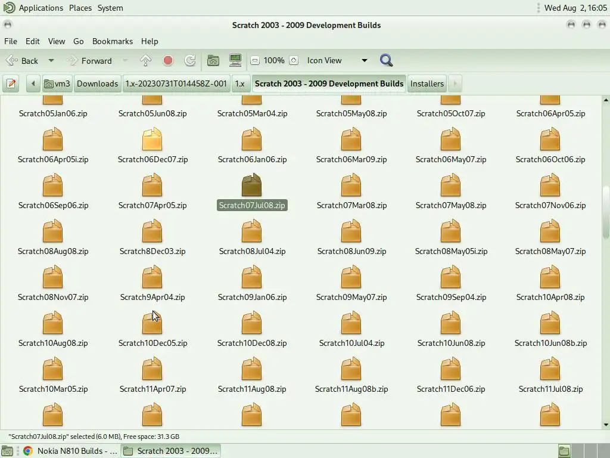Screen dimensions: 610x458
Task: Open the Search magnifier icon
Action: 386,60
